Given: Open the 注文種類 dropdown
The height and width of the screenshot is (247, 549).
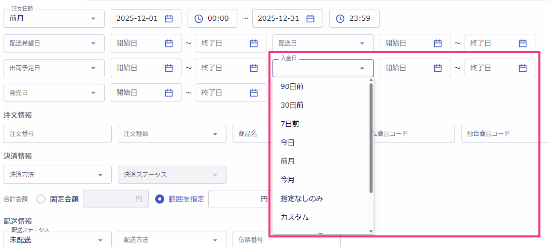Looking at the screenshot, I should click(x=215, y=134).
